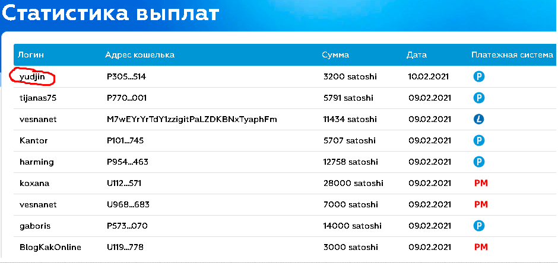Click the PM icon in the U968...683 row
Viewport: 558px width, 263px height.
click(481, 204)
